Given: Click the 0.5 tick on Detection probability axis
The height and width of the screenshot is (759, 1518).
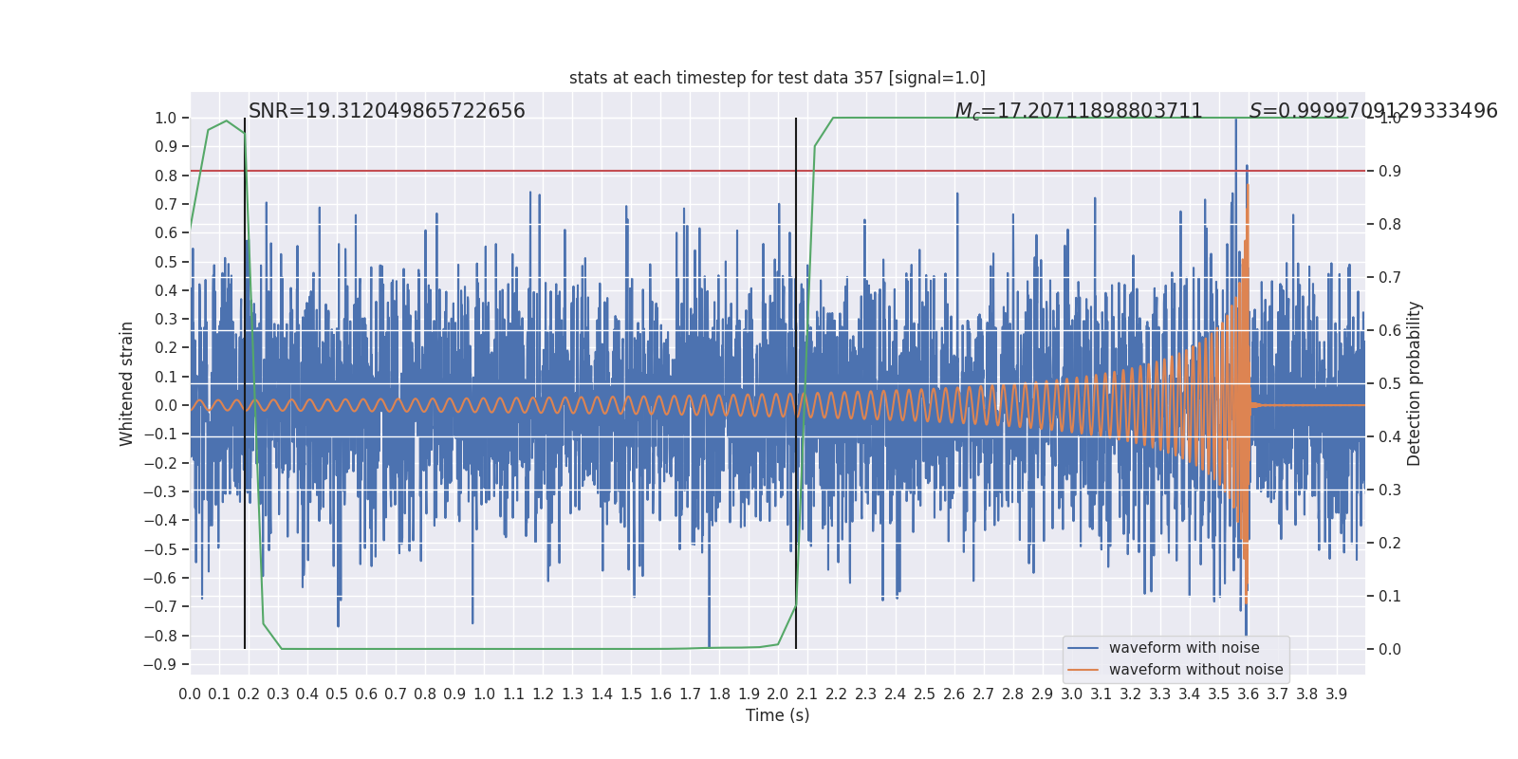Looking at the screenshot, I should click(1390, 383).
